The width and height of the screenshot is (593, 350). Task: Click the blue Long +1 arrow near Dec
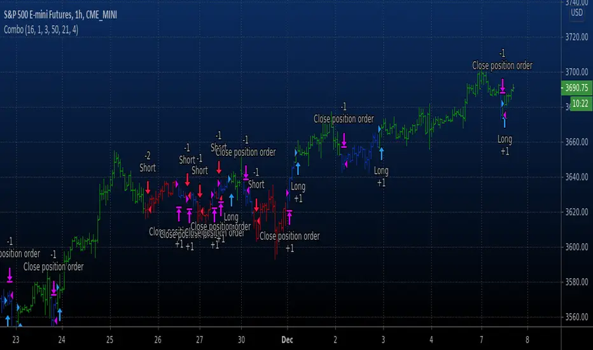pos(298,169)
